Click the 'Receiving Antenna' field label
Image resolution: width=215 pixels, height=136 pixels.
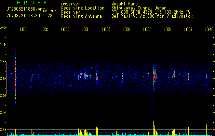coord(81,16)
